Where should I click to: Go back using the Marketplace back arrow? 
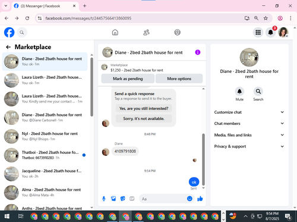[x=8, y=47]
